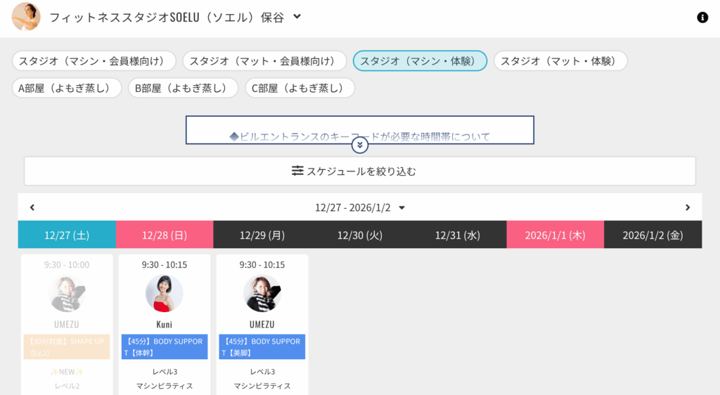Click the SOELU studio profile avatar
Screen dimensions: 720x395
coord(26,17)
